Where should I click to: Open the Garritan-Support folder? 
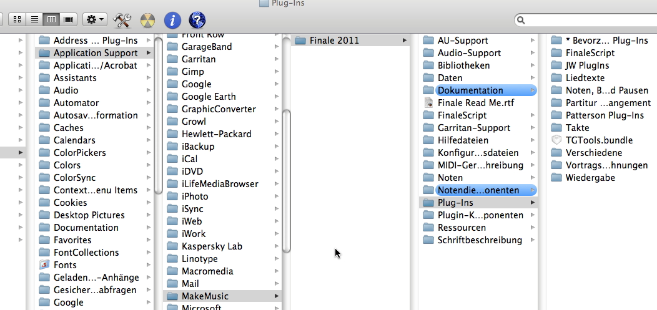(473, 128)
